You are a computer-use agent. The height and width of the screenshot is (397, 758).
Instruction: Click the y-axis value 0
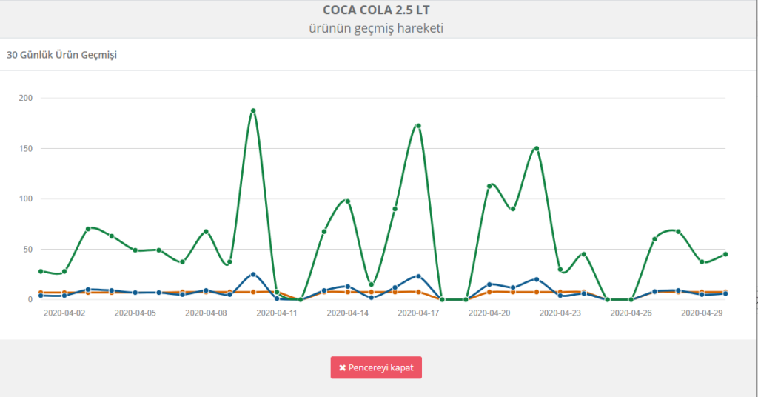(x=30, y=300)
